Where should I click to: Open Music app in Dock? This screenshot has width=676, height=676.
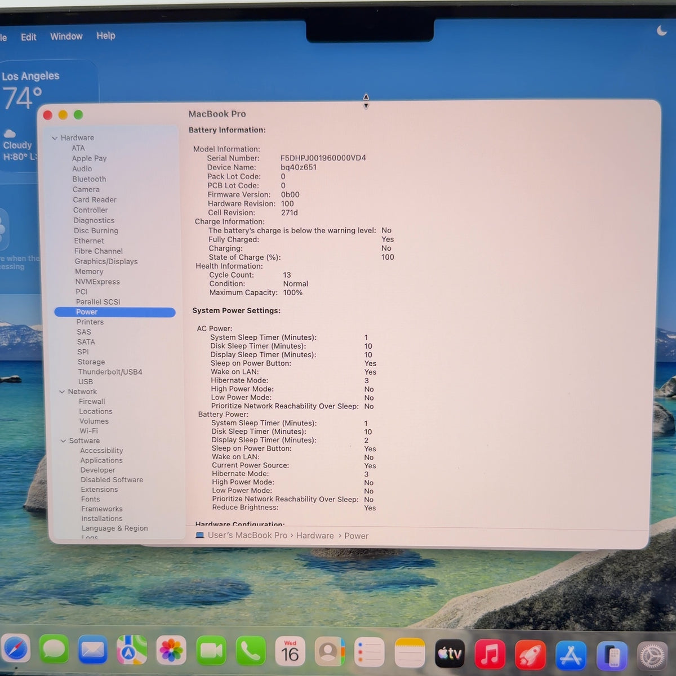[490, 655]
